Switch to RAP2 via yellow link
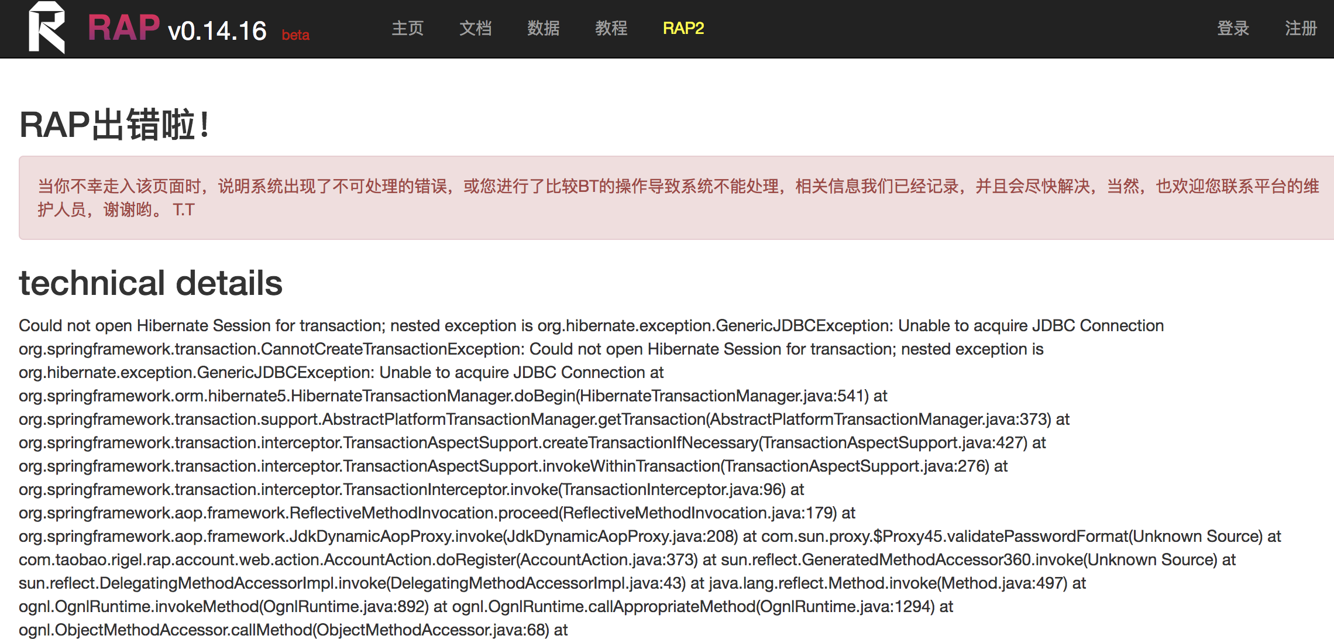 pyautogui.click(x=683, y=28)
